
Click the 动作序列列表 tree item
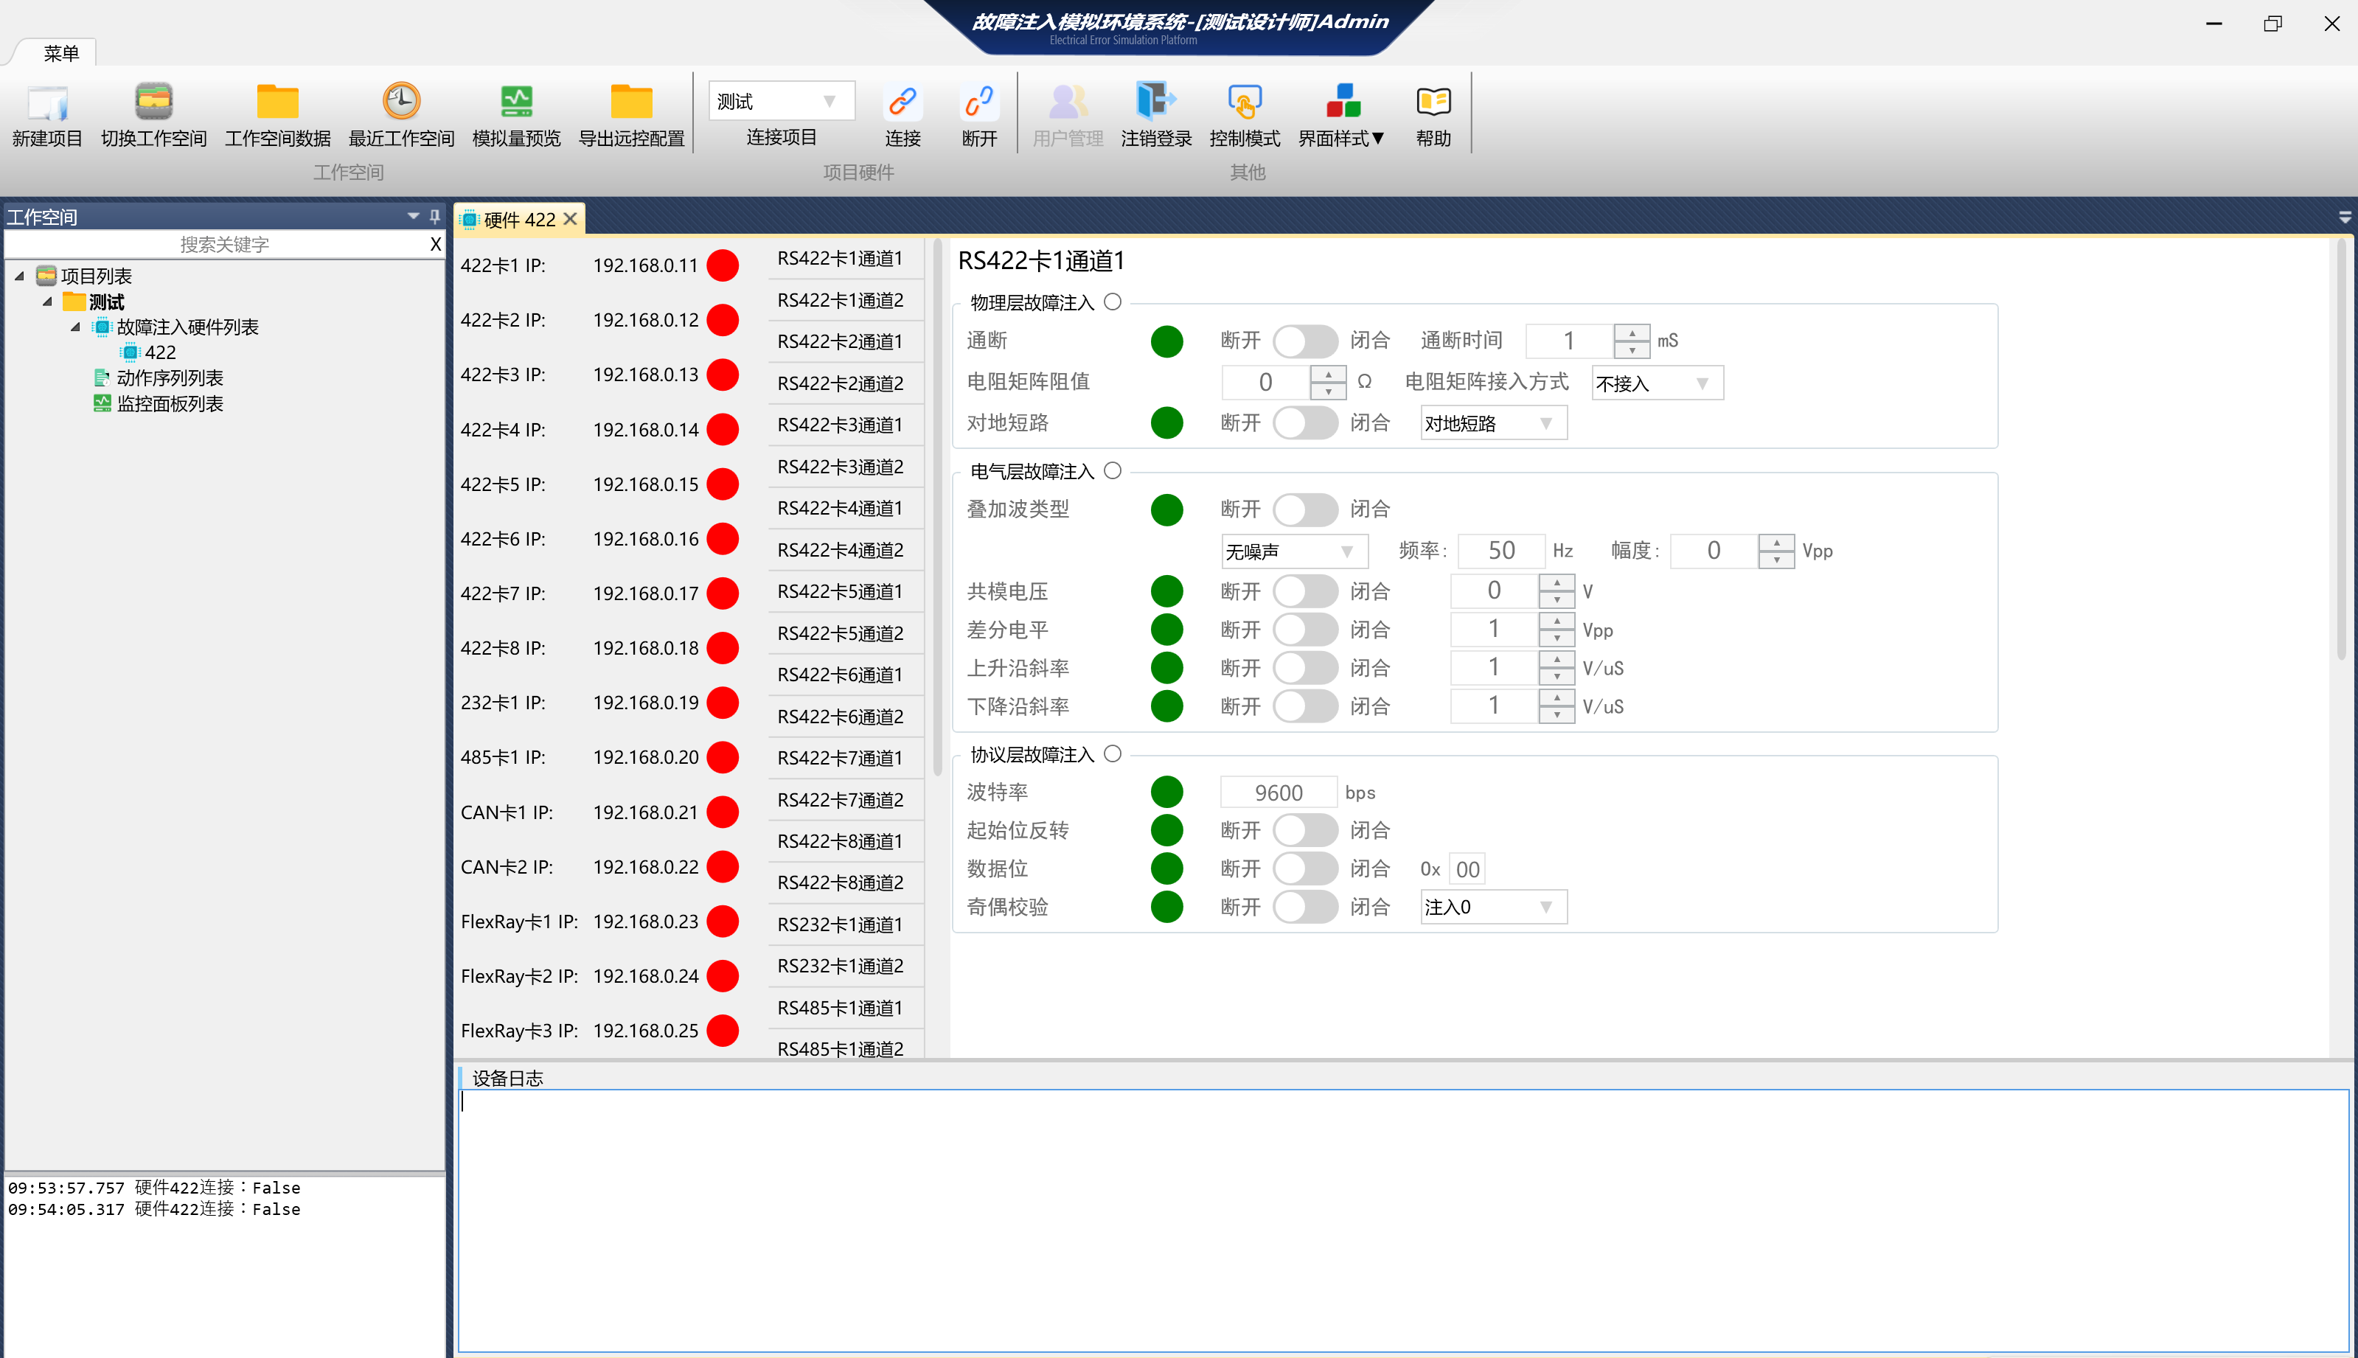point(169,377)
